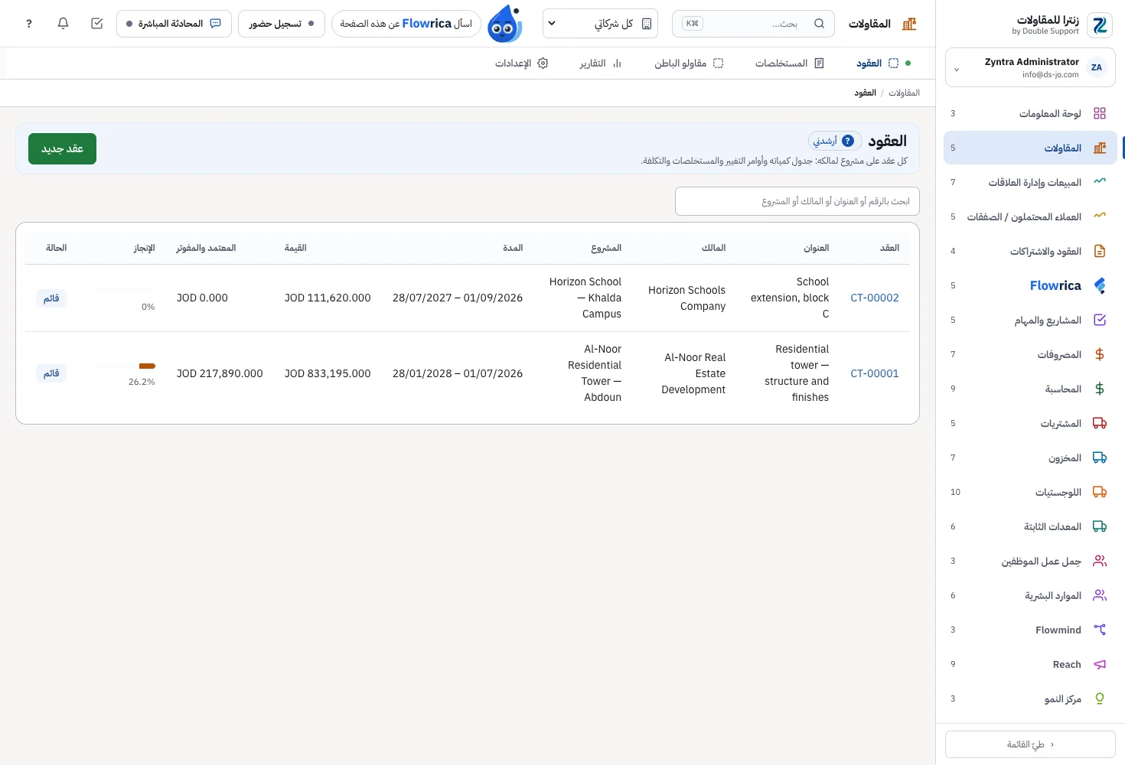Open المحادثة المباشرة live chat button
Screen dimensions: 1125x765
click(174, 24)
